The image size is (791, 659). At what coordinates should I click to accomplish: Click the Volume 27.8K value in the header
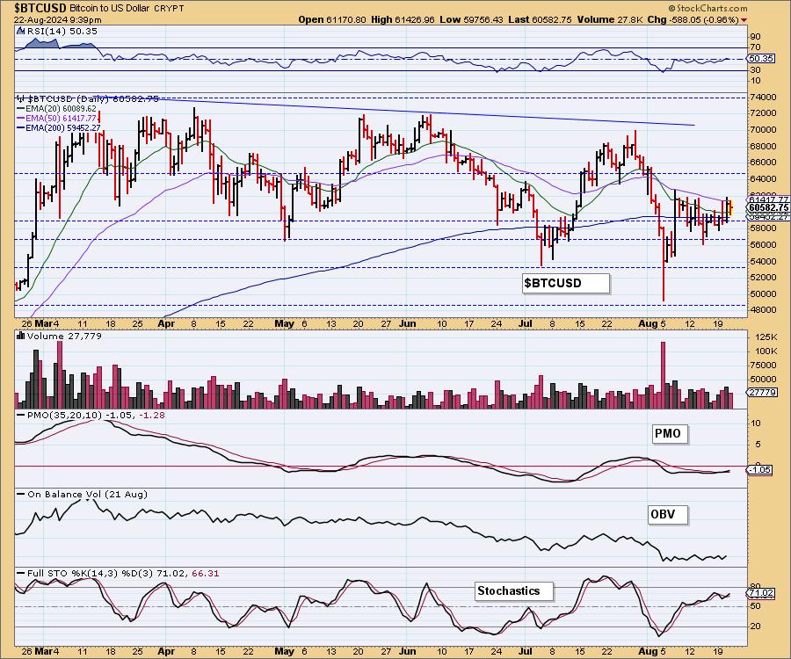point(609,19)
